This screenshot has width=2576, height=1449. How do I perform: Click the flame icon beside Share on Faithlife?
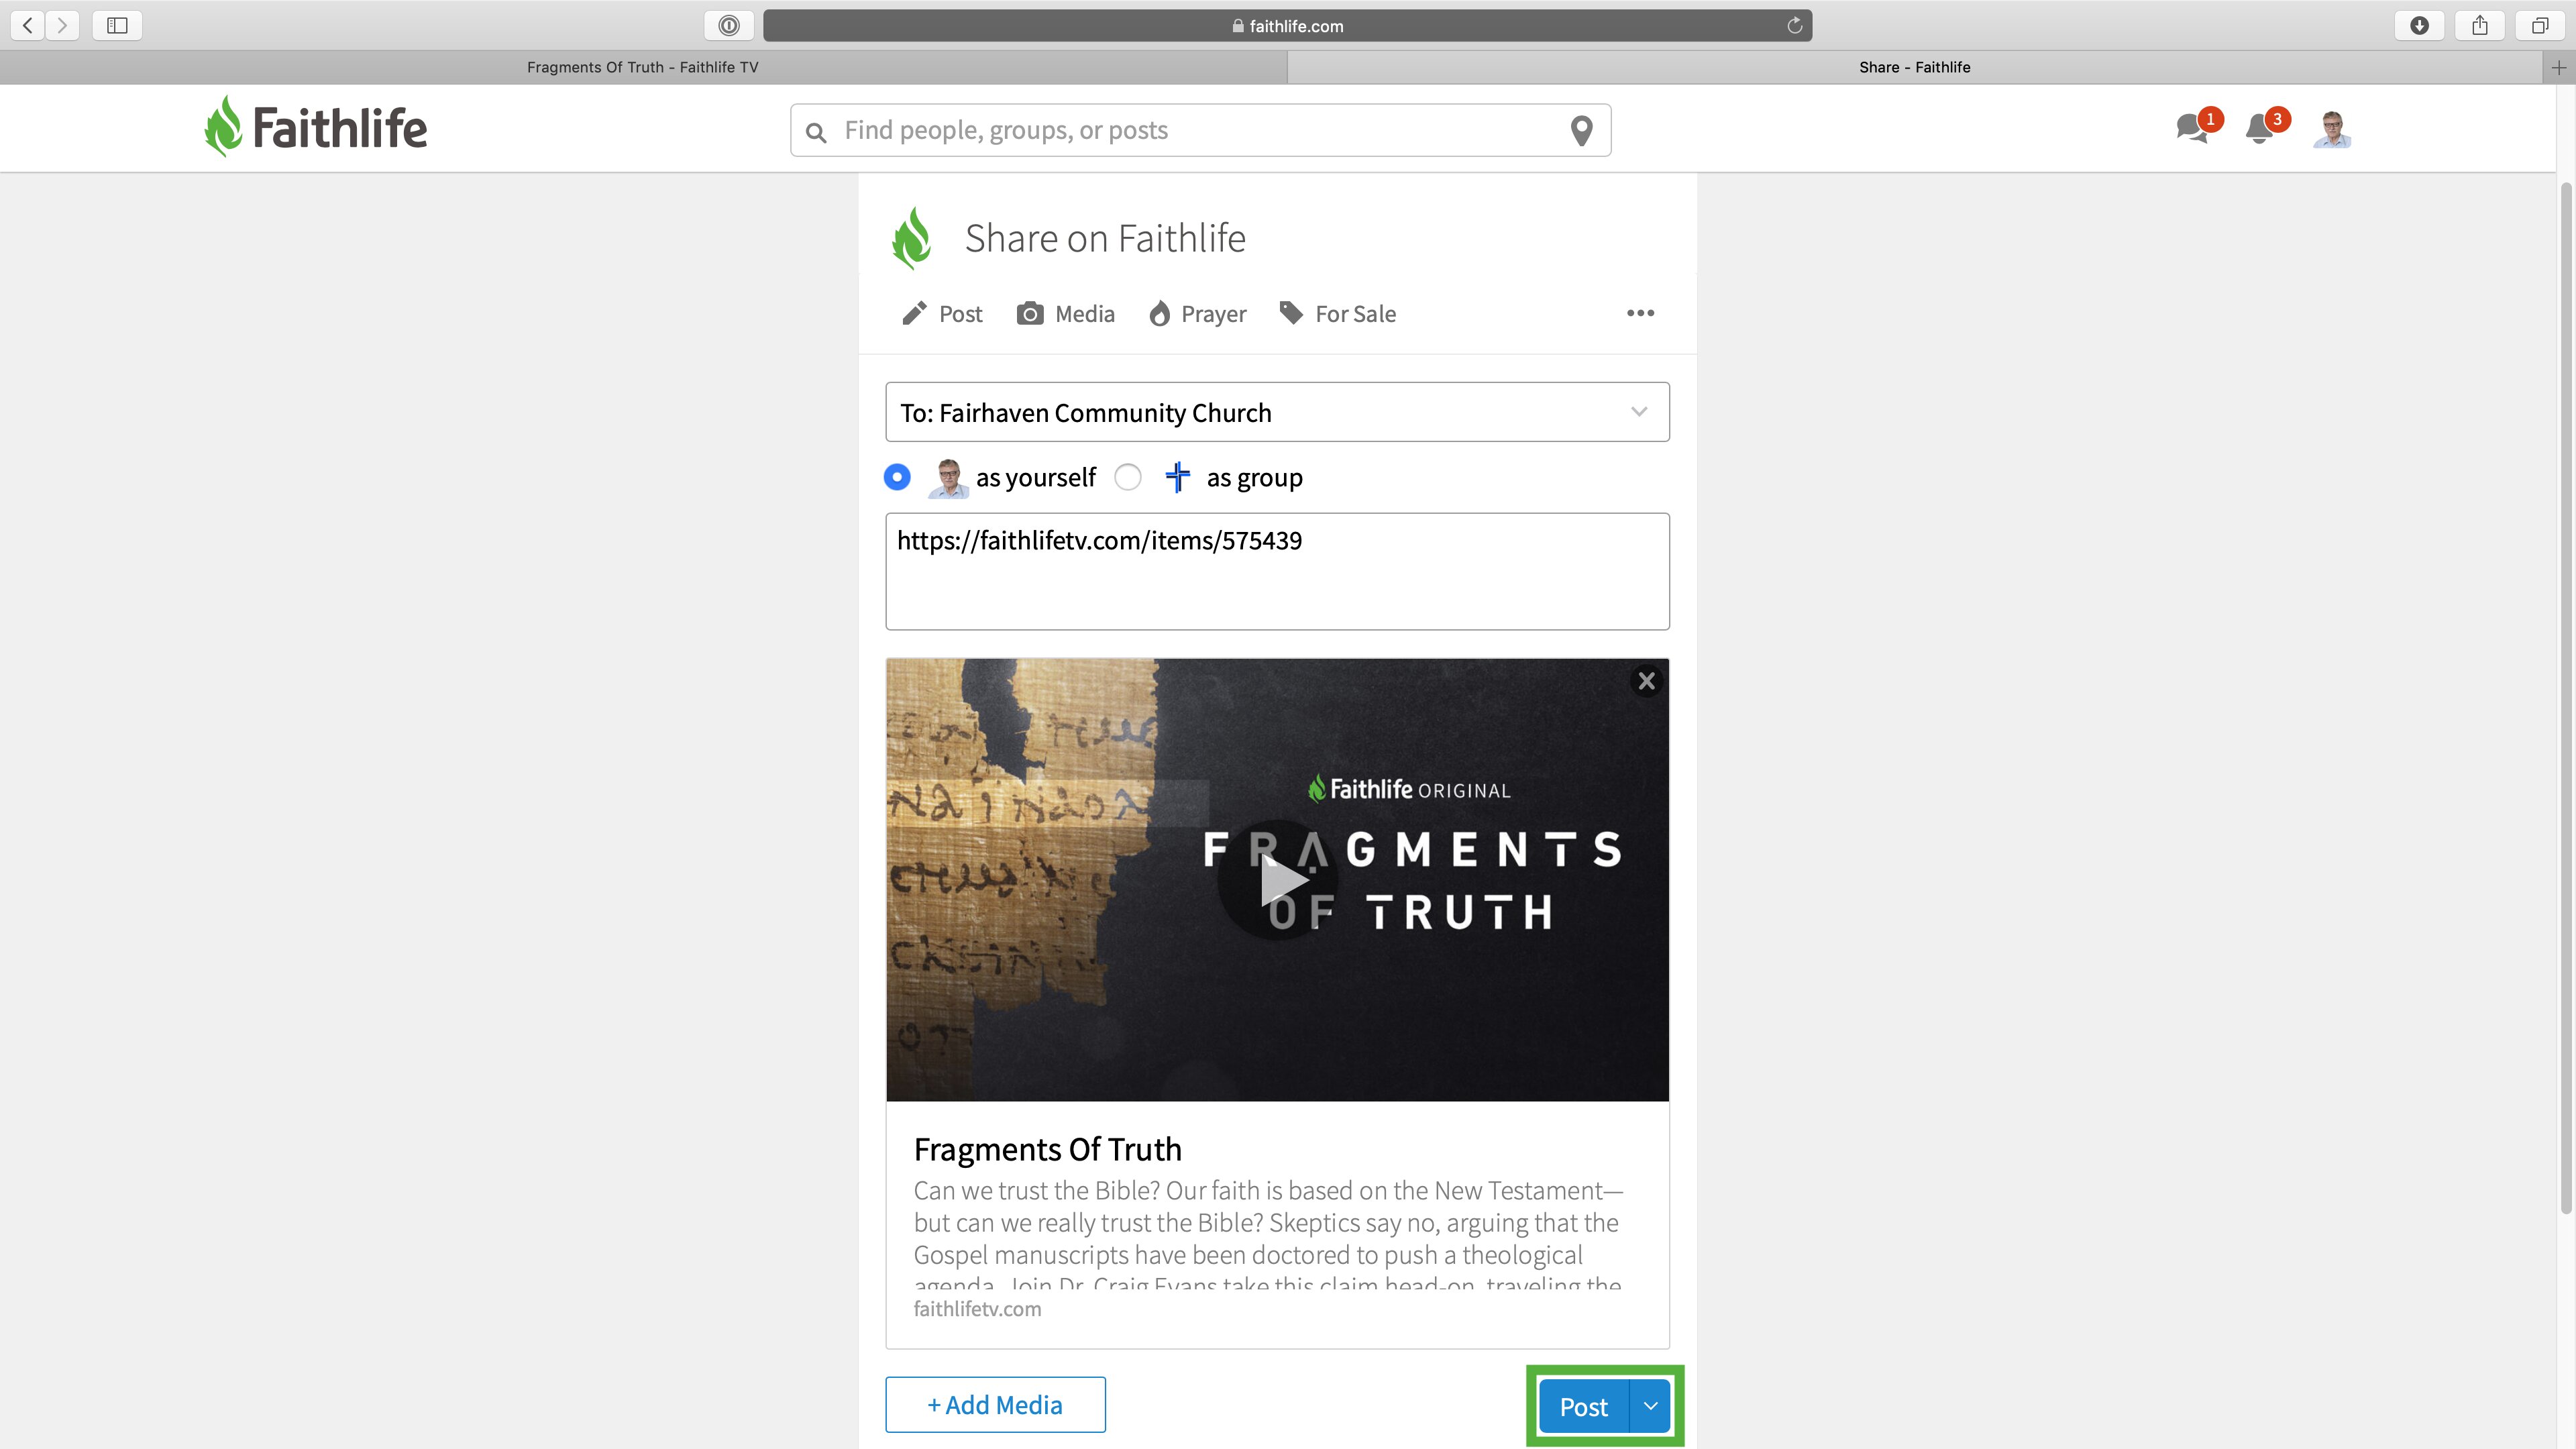point(912,238)
